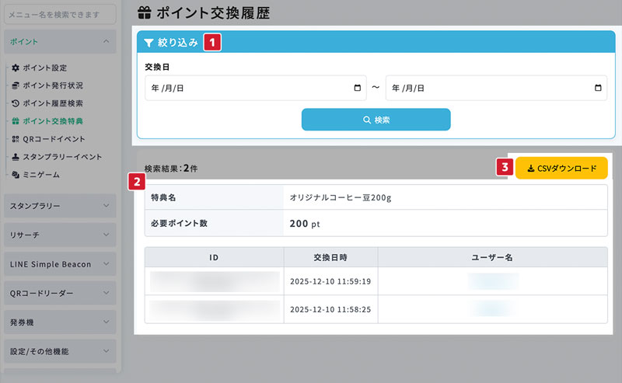Image resolution: width=622 pixels, height=383 pixels.
Task: Click the QR code icon beside QRコードイベント
Action: (x=16, y=139)
